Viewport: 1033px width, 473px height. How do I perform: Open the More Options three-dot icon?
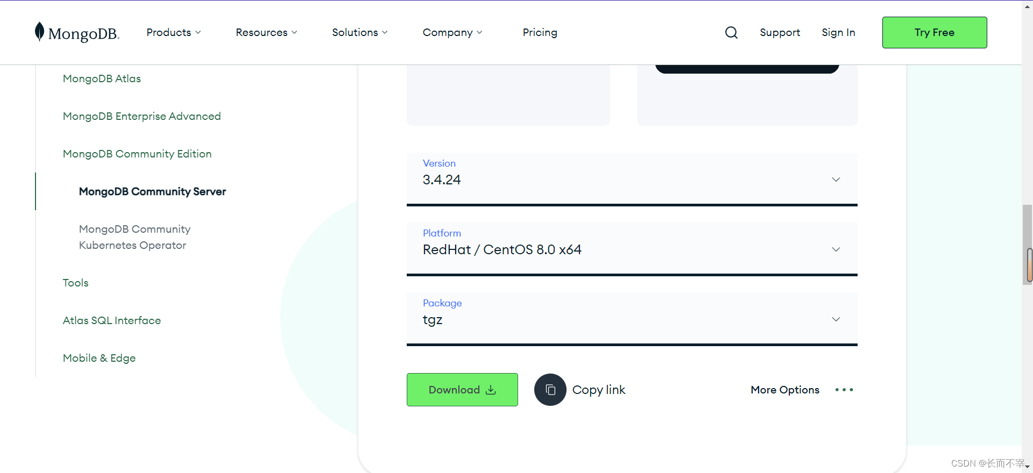[844, 390]
